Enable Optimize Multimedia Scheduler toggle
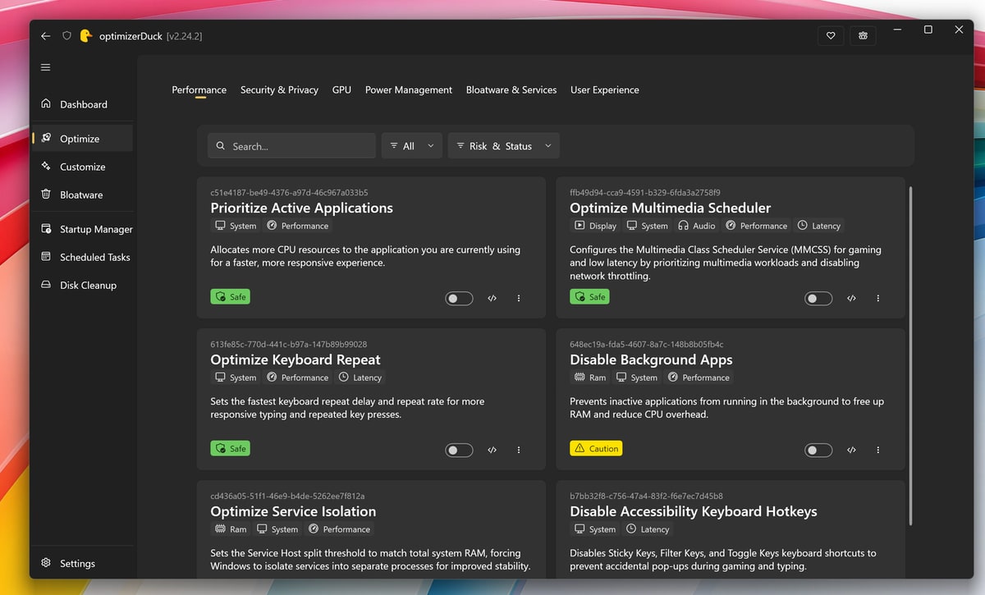This screenshot has width=985, height=595. coord(818,299)
